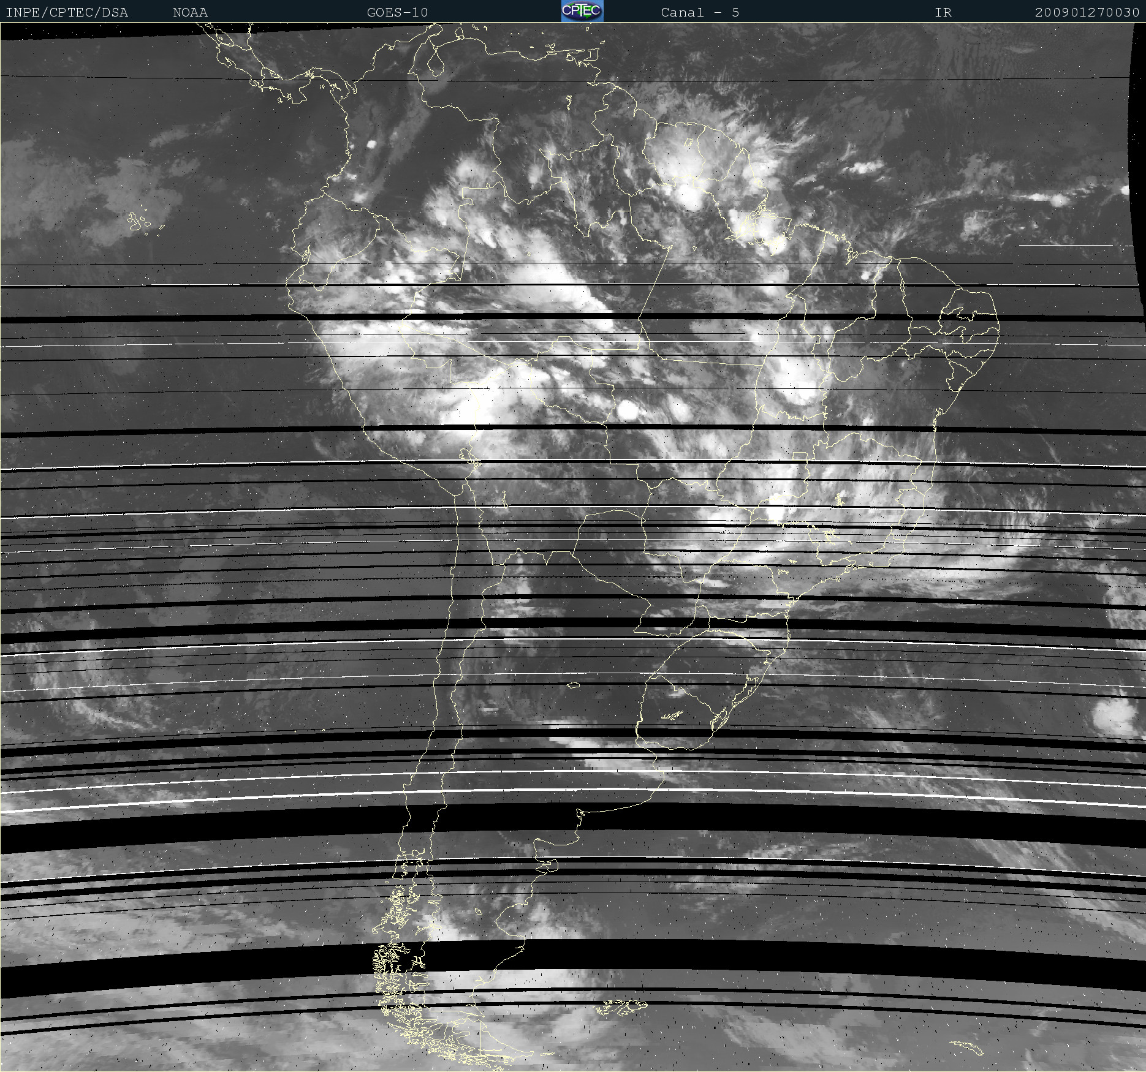Screen dimensions: 1146x1072
Task: Click the round bright cloud over central Brazil
Action: click(628, 410)
